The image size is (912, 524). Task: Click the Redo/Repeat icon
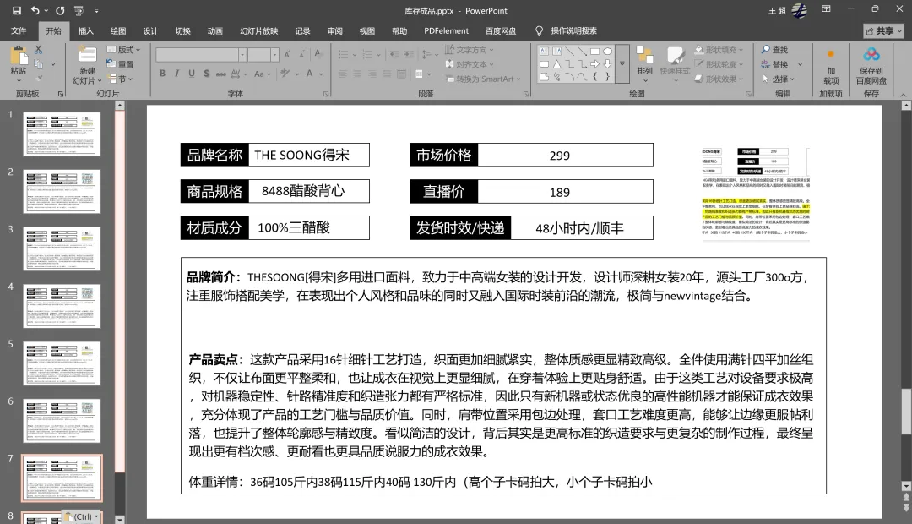61,10
